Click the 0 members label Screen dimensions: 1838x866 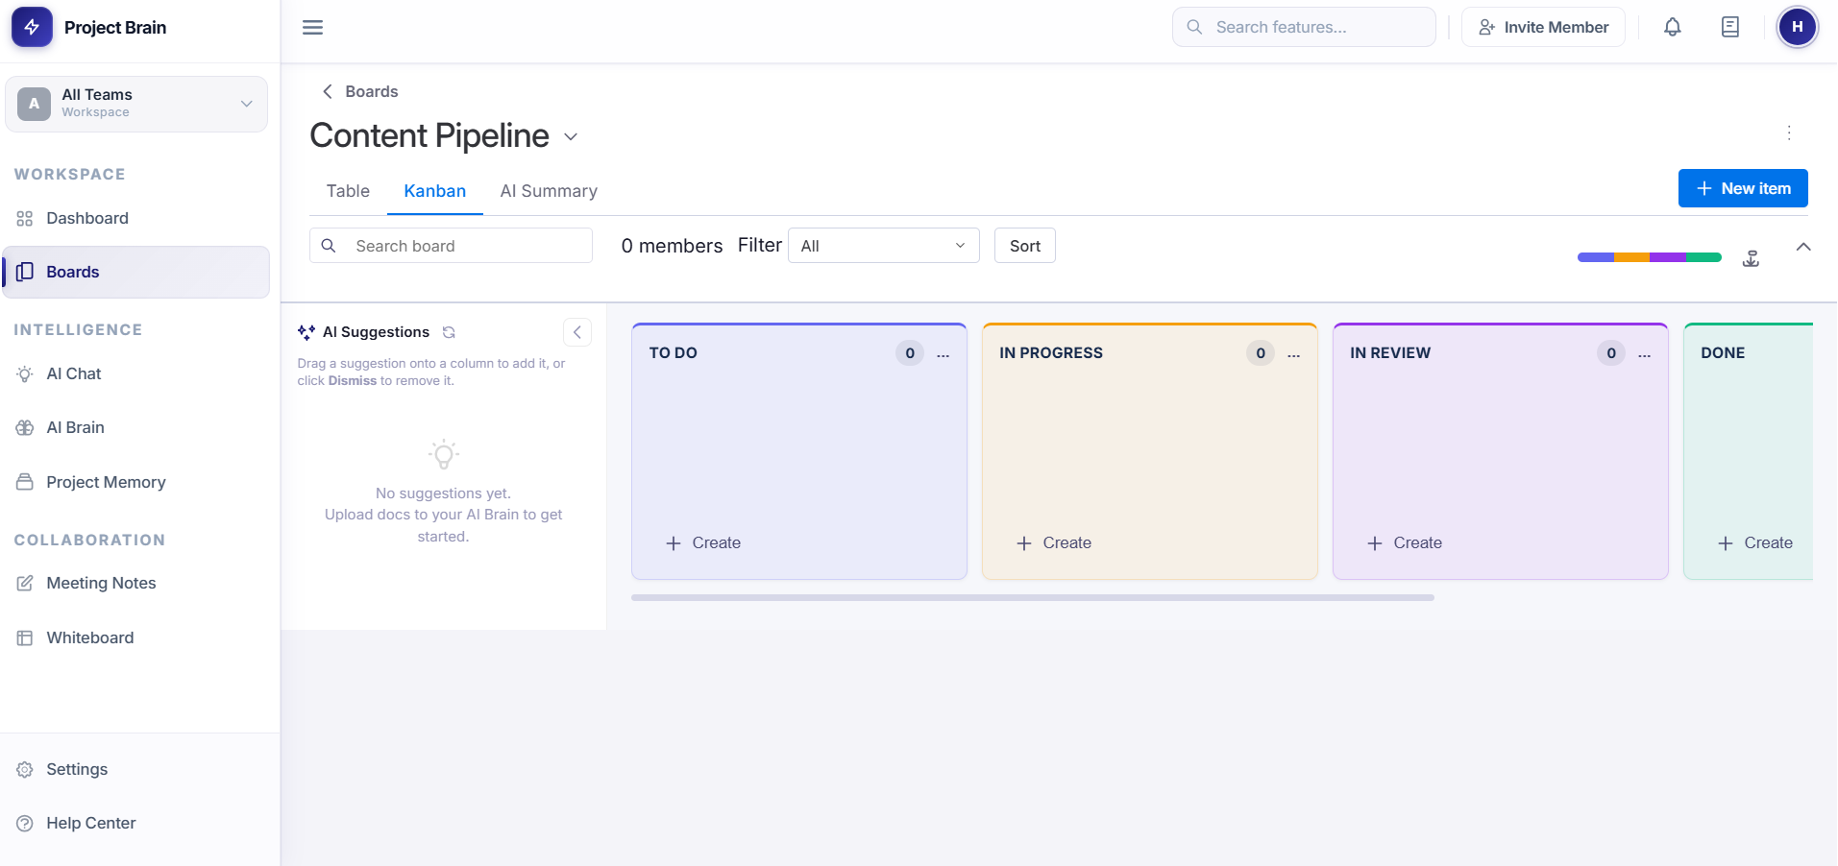[672, 246]
